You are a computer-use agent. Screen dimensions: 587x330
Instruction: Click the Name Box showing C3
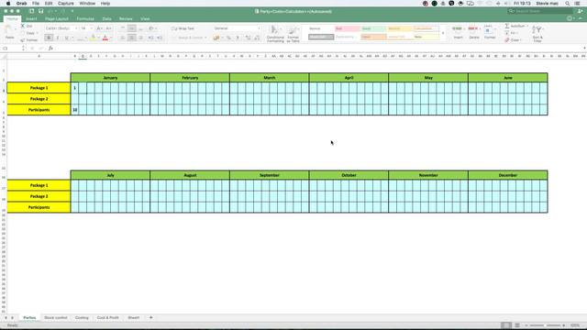point(12,49)
